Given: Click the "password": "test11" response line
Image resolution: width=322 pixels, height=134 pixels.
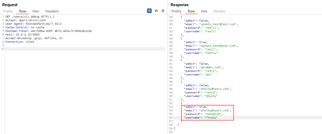Looking at the screenshot, I should pyautogui.click(x=201, y=28).
